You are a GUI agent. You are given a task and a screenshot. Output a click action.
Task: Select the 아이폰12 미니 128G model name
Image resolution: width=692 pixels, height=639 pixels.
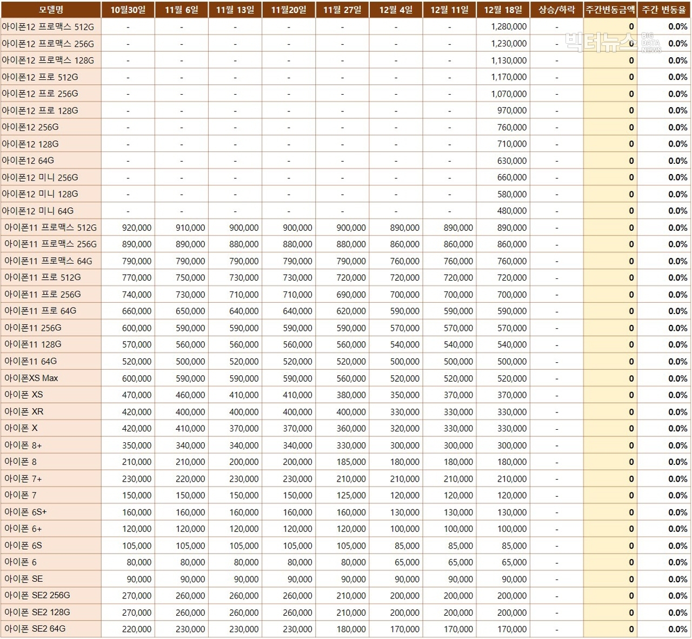(x=40, y=194)
